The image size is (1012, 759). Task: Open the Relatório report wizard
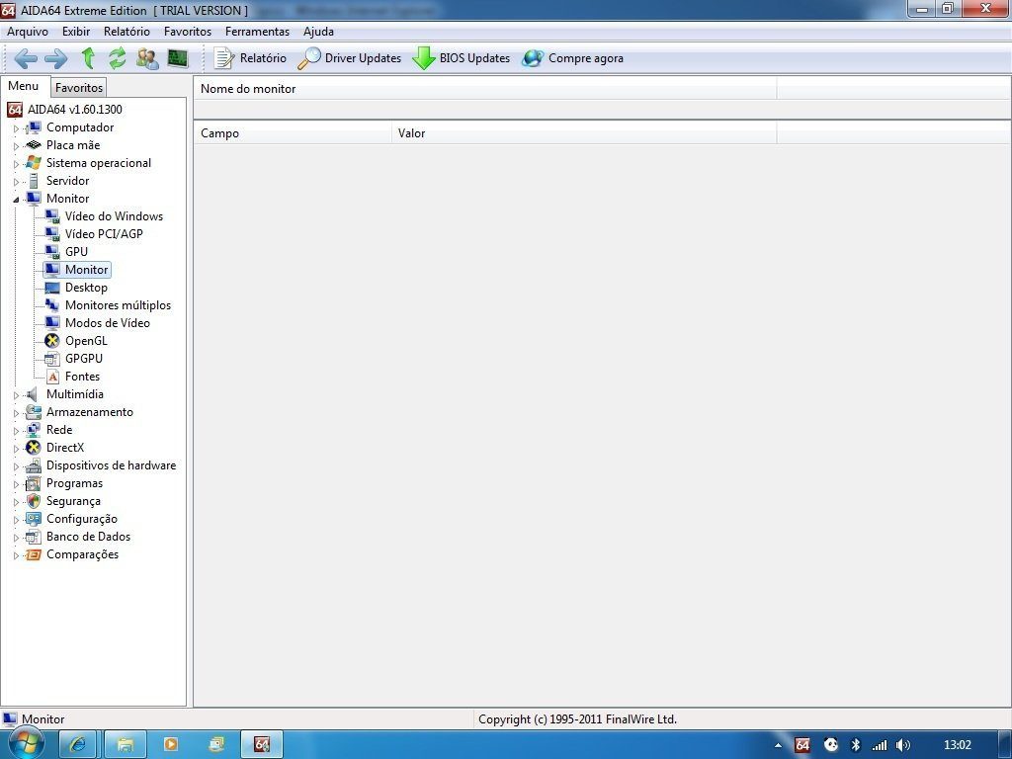point(250,58)
